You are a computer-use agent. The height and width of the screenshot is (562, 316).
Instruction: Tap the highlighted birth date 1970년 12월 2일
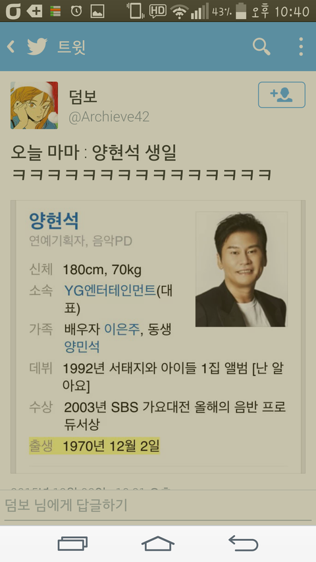[x=111, y=446]
